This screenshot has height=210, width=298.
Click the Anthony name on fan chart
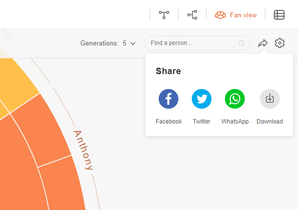point(83,150)
